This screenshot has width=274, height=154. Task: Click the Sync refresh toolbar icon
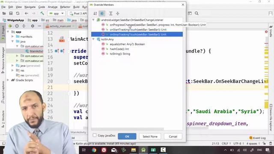(x=18, y=13)
